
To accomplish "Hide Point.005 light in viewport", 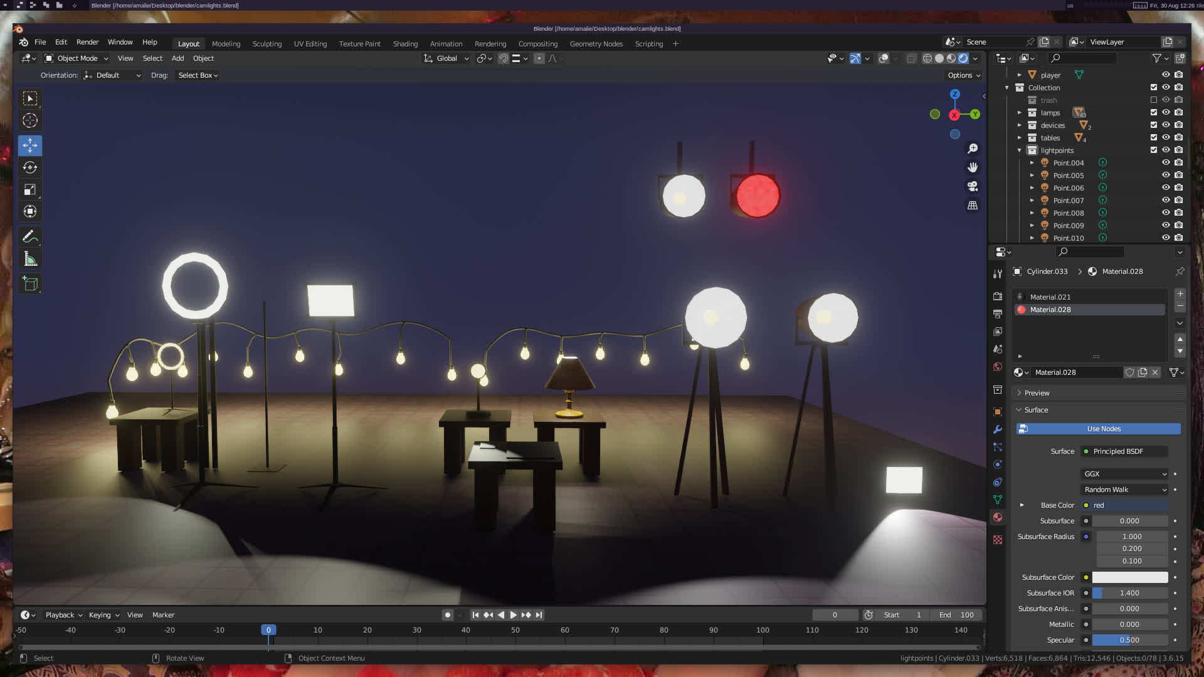I will point(1166,175).
